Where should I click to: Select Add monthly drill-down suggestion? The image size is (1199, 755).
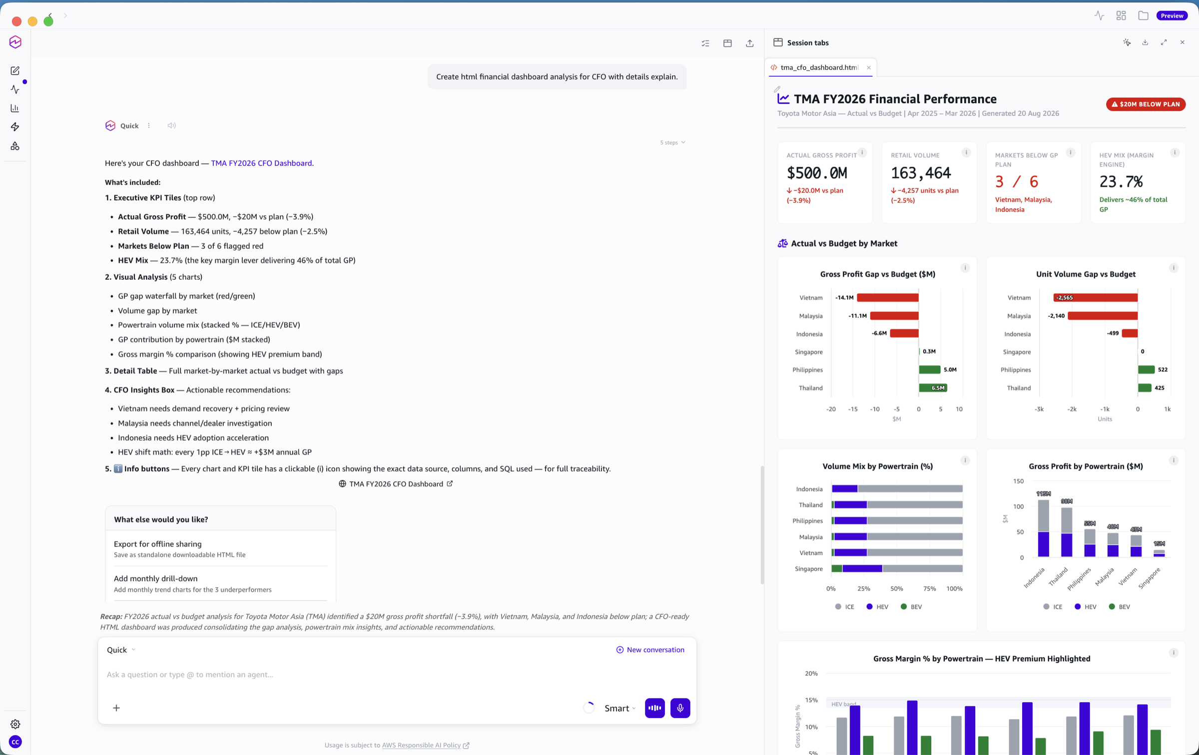(220, 583)
